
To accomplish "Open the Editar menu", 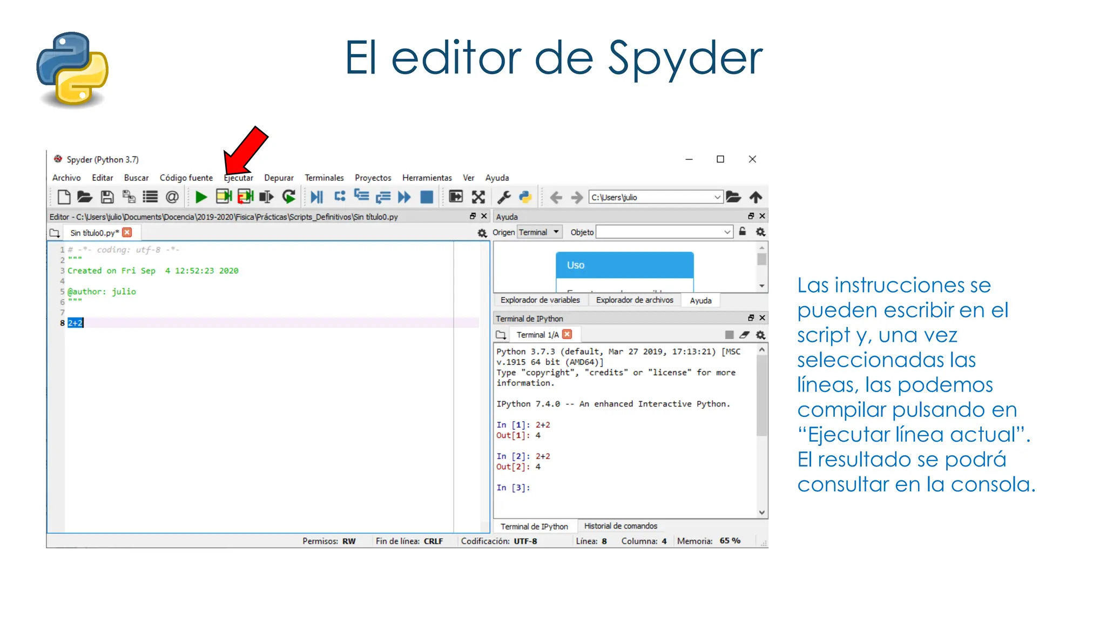I will tap(103, 178).
